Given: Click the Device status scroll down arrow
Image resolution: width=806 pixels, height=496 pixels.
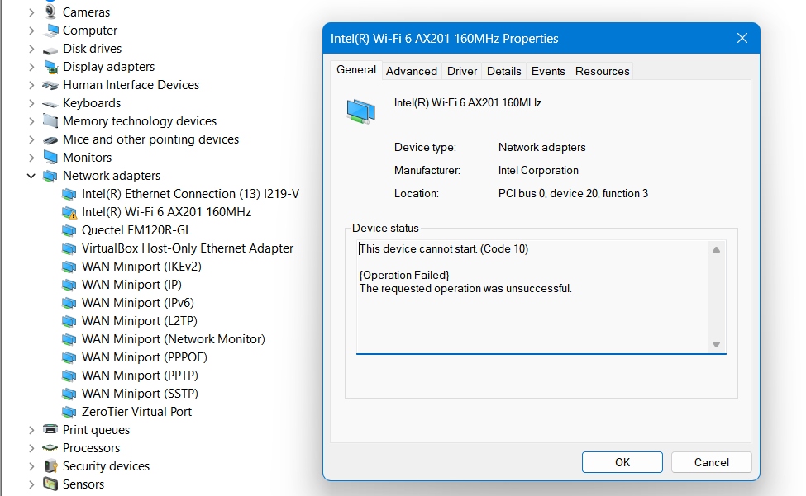Looking at the screenshot, I should [x=716, y=345].
